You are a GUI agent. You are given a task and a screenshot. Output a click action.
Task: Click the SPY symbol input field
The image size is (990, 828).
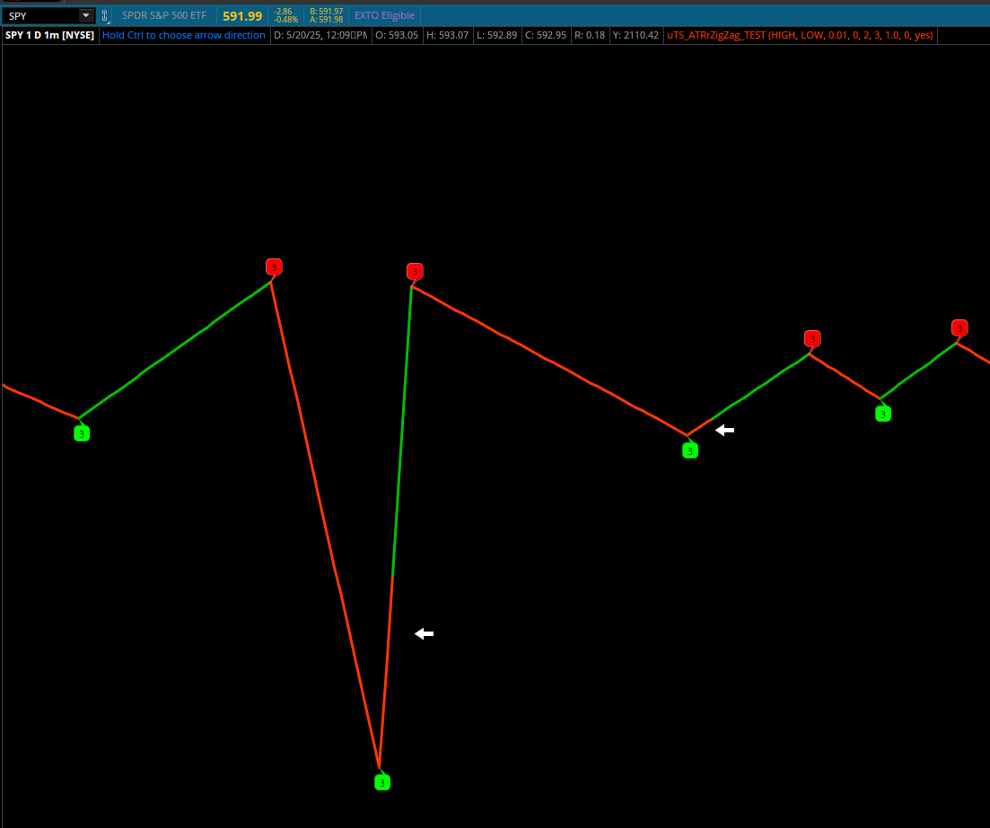40,15
